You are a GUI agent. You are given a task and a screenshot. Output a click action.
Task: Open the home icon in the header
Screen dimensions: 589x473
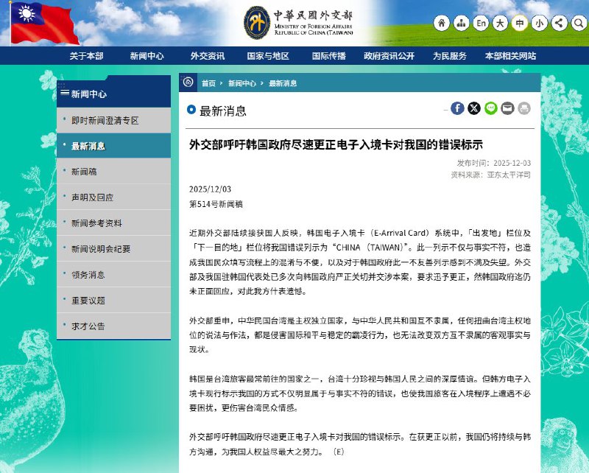click(x=441, y=24)
